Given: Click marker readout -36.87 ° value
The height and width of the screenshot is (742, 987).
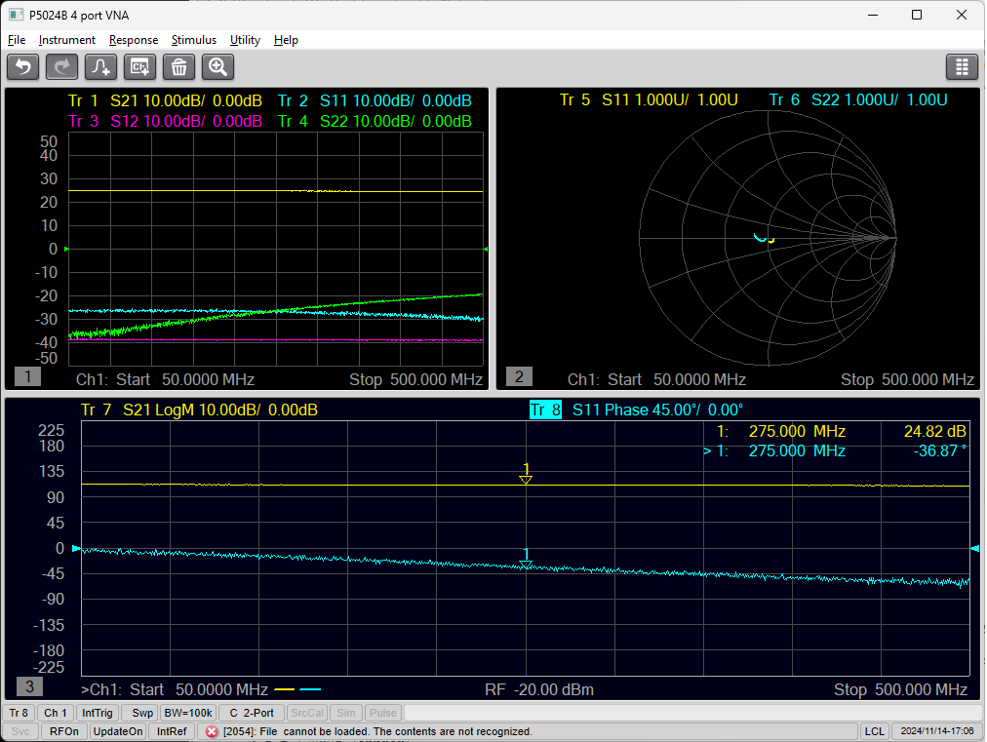Looking at the screenshot, I should point(939,450).
